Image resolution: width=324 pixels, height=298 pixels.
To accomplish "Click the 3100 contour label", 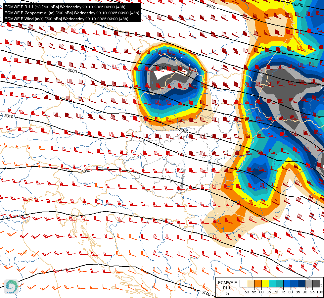I will coord(206,293).
